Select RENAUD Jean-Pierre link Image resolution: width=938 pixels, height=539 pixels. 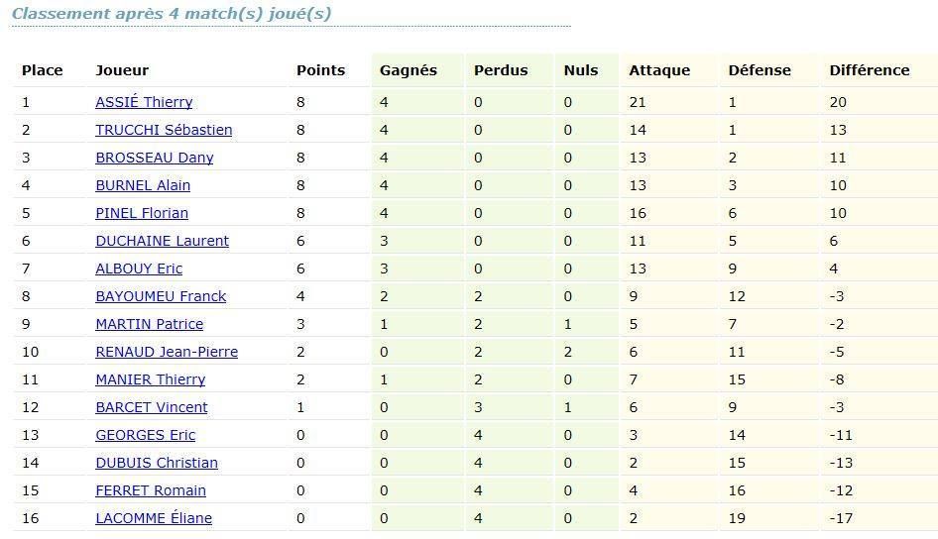167,352
